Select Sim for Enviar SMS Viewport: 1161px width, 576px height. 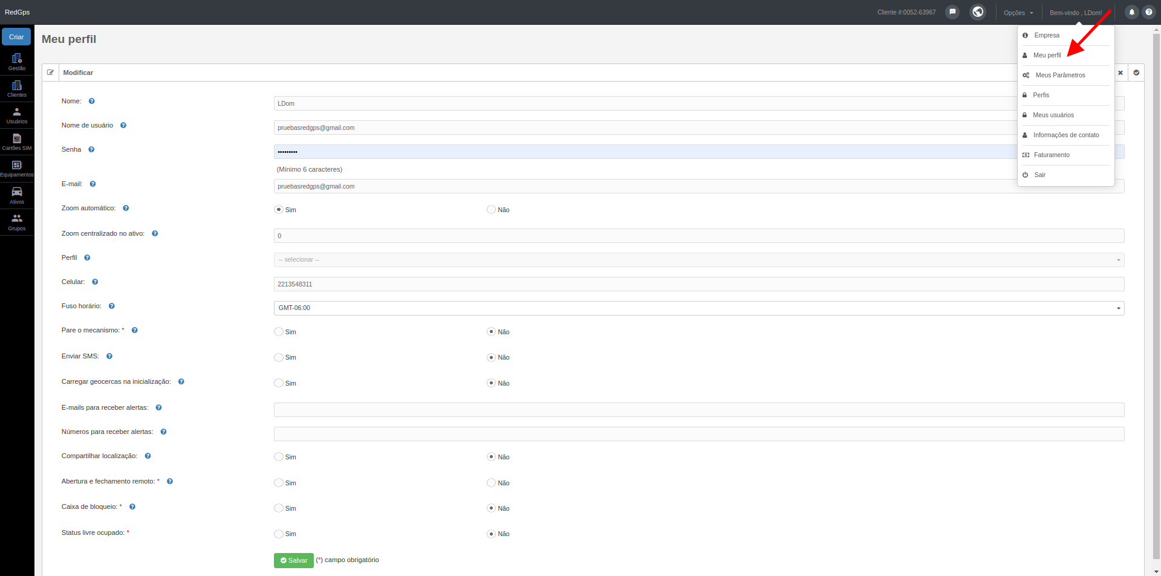coord(278,357)
